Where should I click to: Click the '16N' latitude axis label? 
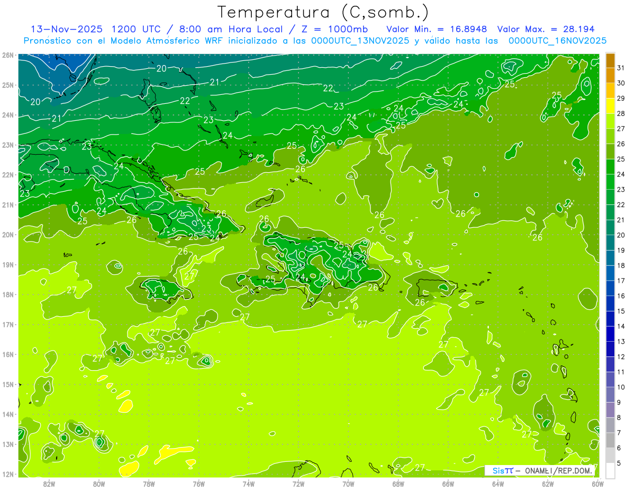point(8,354)
